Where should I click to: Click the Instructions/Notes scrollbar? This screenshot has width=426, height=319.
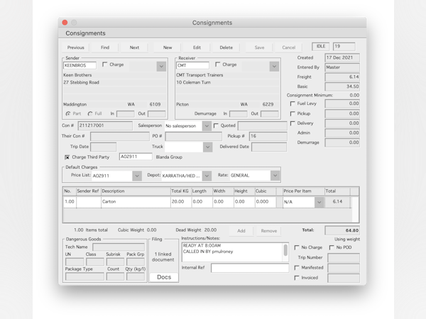tap(285, 252)
